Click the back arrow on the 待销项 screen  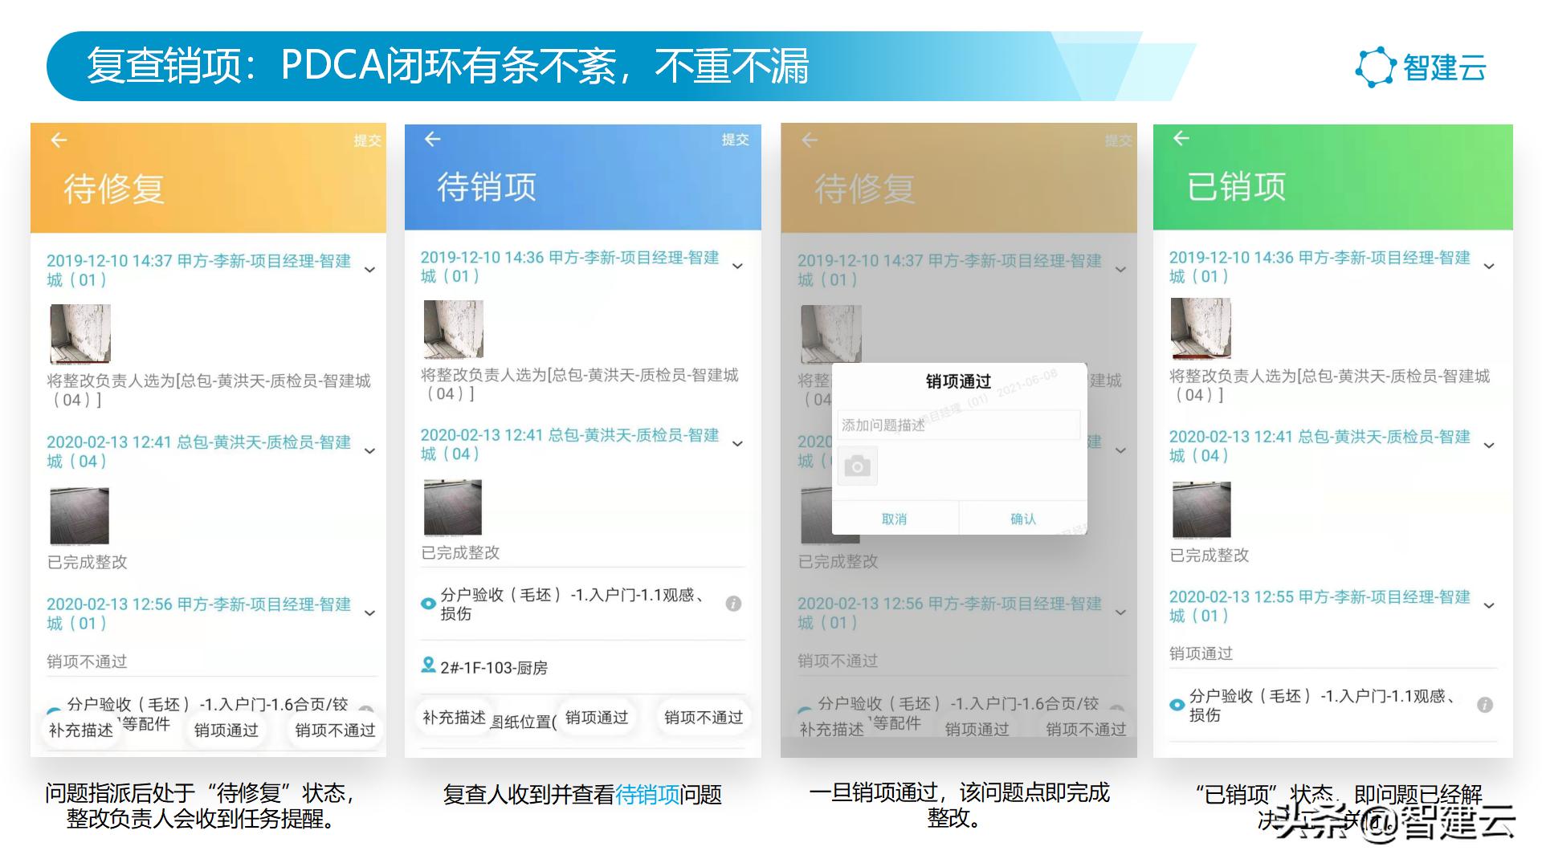tap(432, 139)
